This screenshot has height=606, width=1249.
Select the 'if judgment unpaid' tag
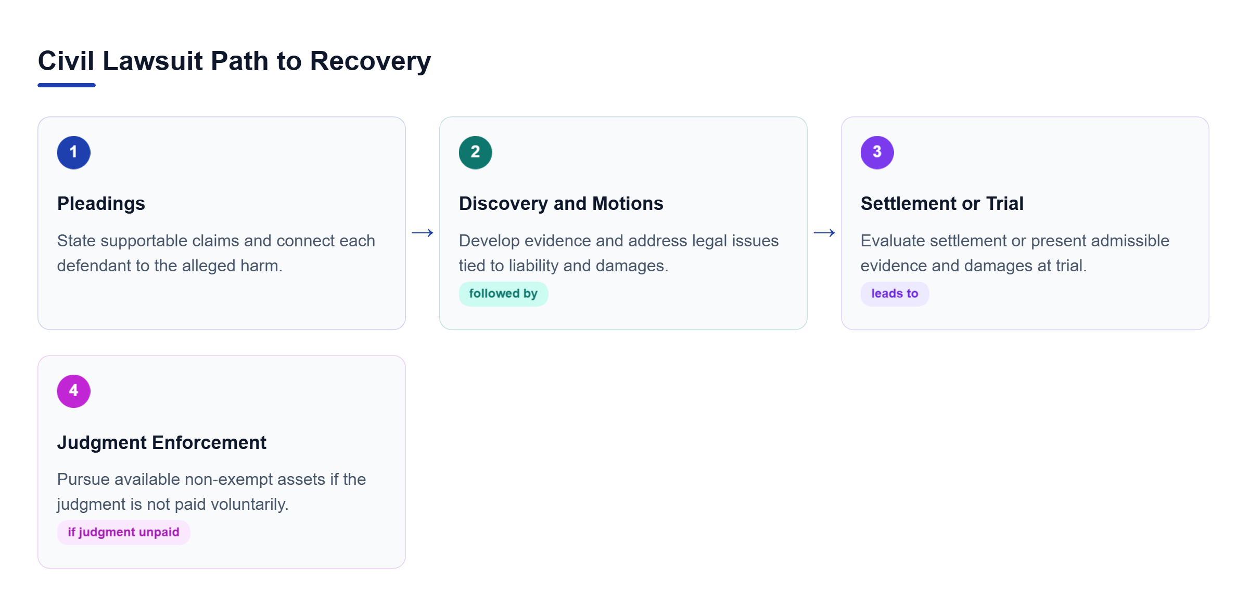[x=123, y=532]
